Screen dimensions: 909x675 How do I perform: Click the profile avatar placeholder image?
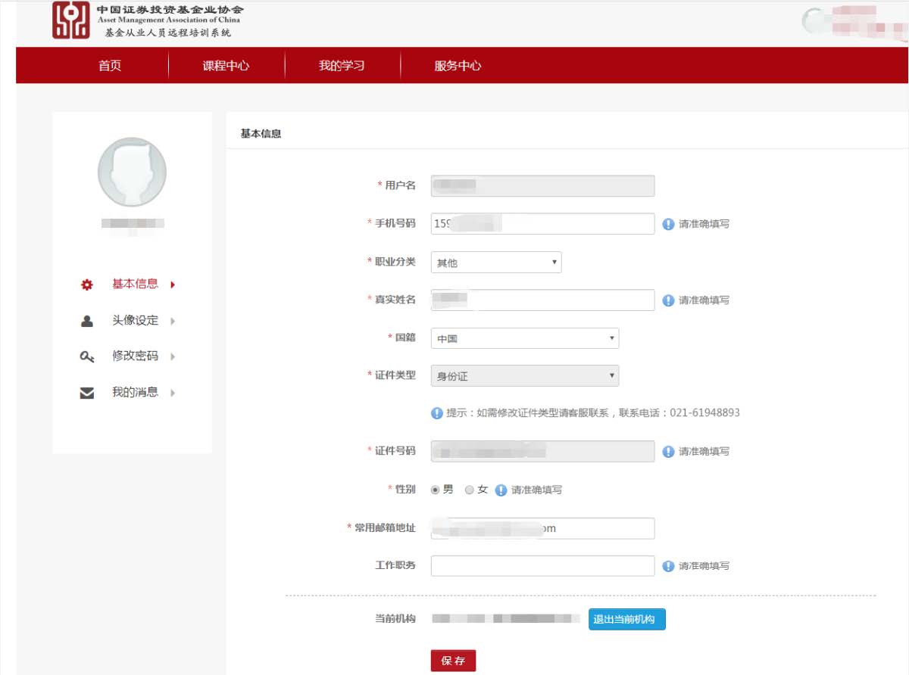pyautogui.click(x=131, y=172)
